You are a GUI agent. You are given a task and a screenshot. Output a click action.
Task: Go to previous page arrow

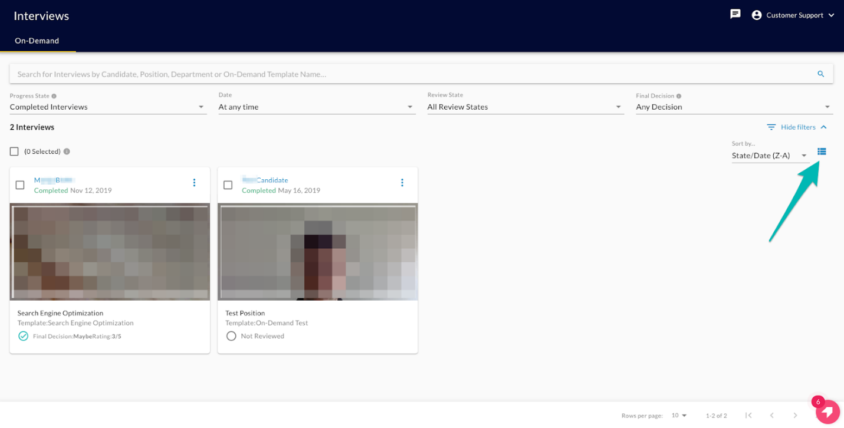pos(772,416)
